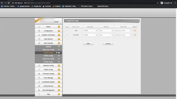Open the Online Service section

coord(48,86)
